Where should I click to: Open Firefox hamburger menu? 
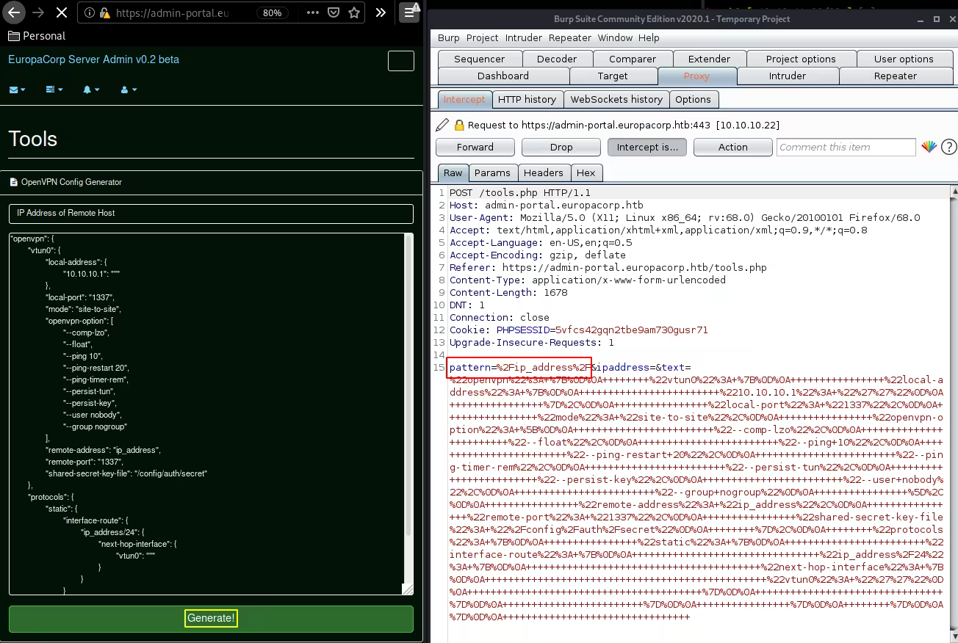(x=408, y=12)
